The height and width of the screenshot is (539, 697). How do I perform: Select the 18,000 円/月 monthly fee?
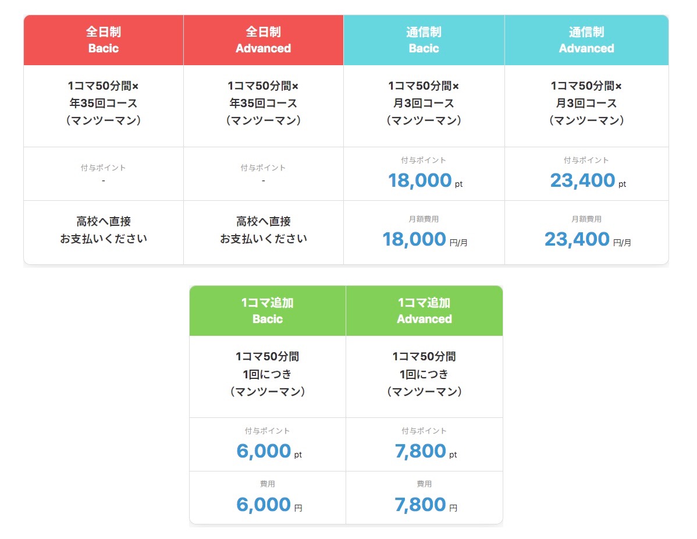(414, 239)
